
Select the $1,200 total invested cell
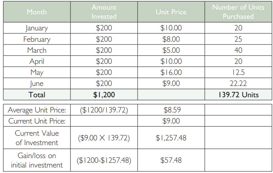tap(104, 95)
